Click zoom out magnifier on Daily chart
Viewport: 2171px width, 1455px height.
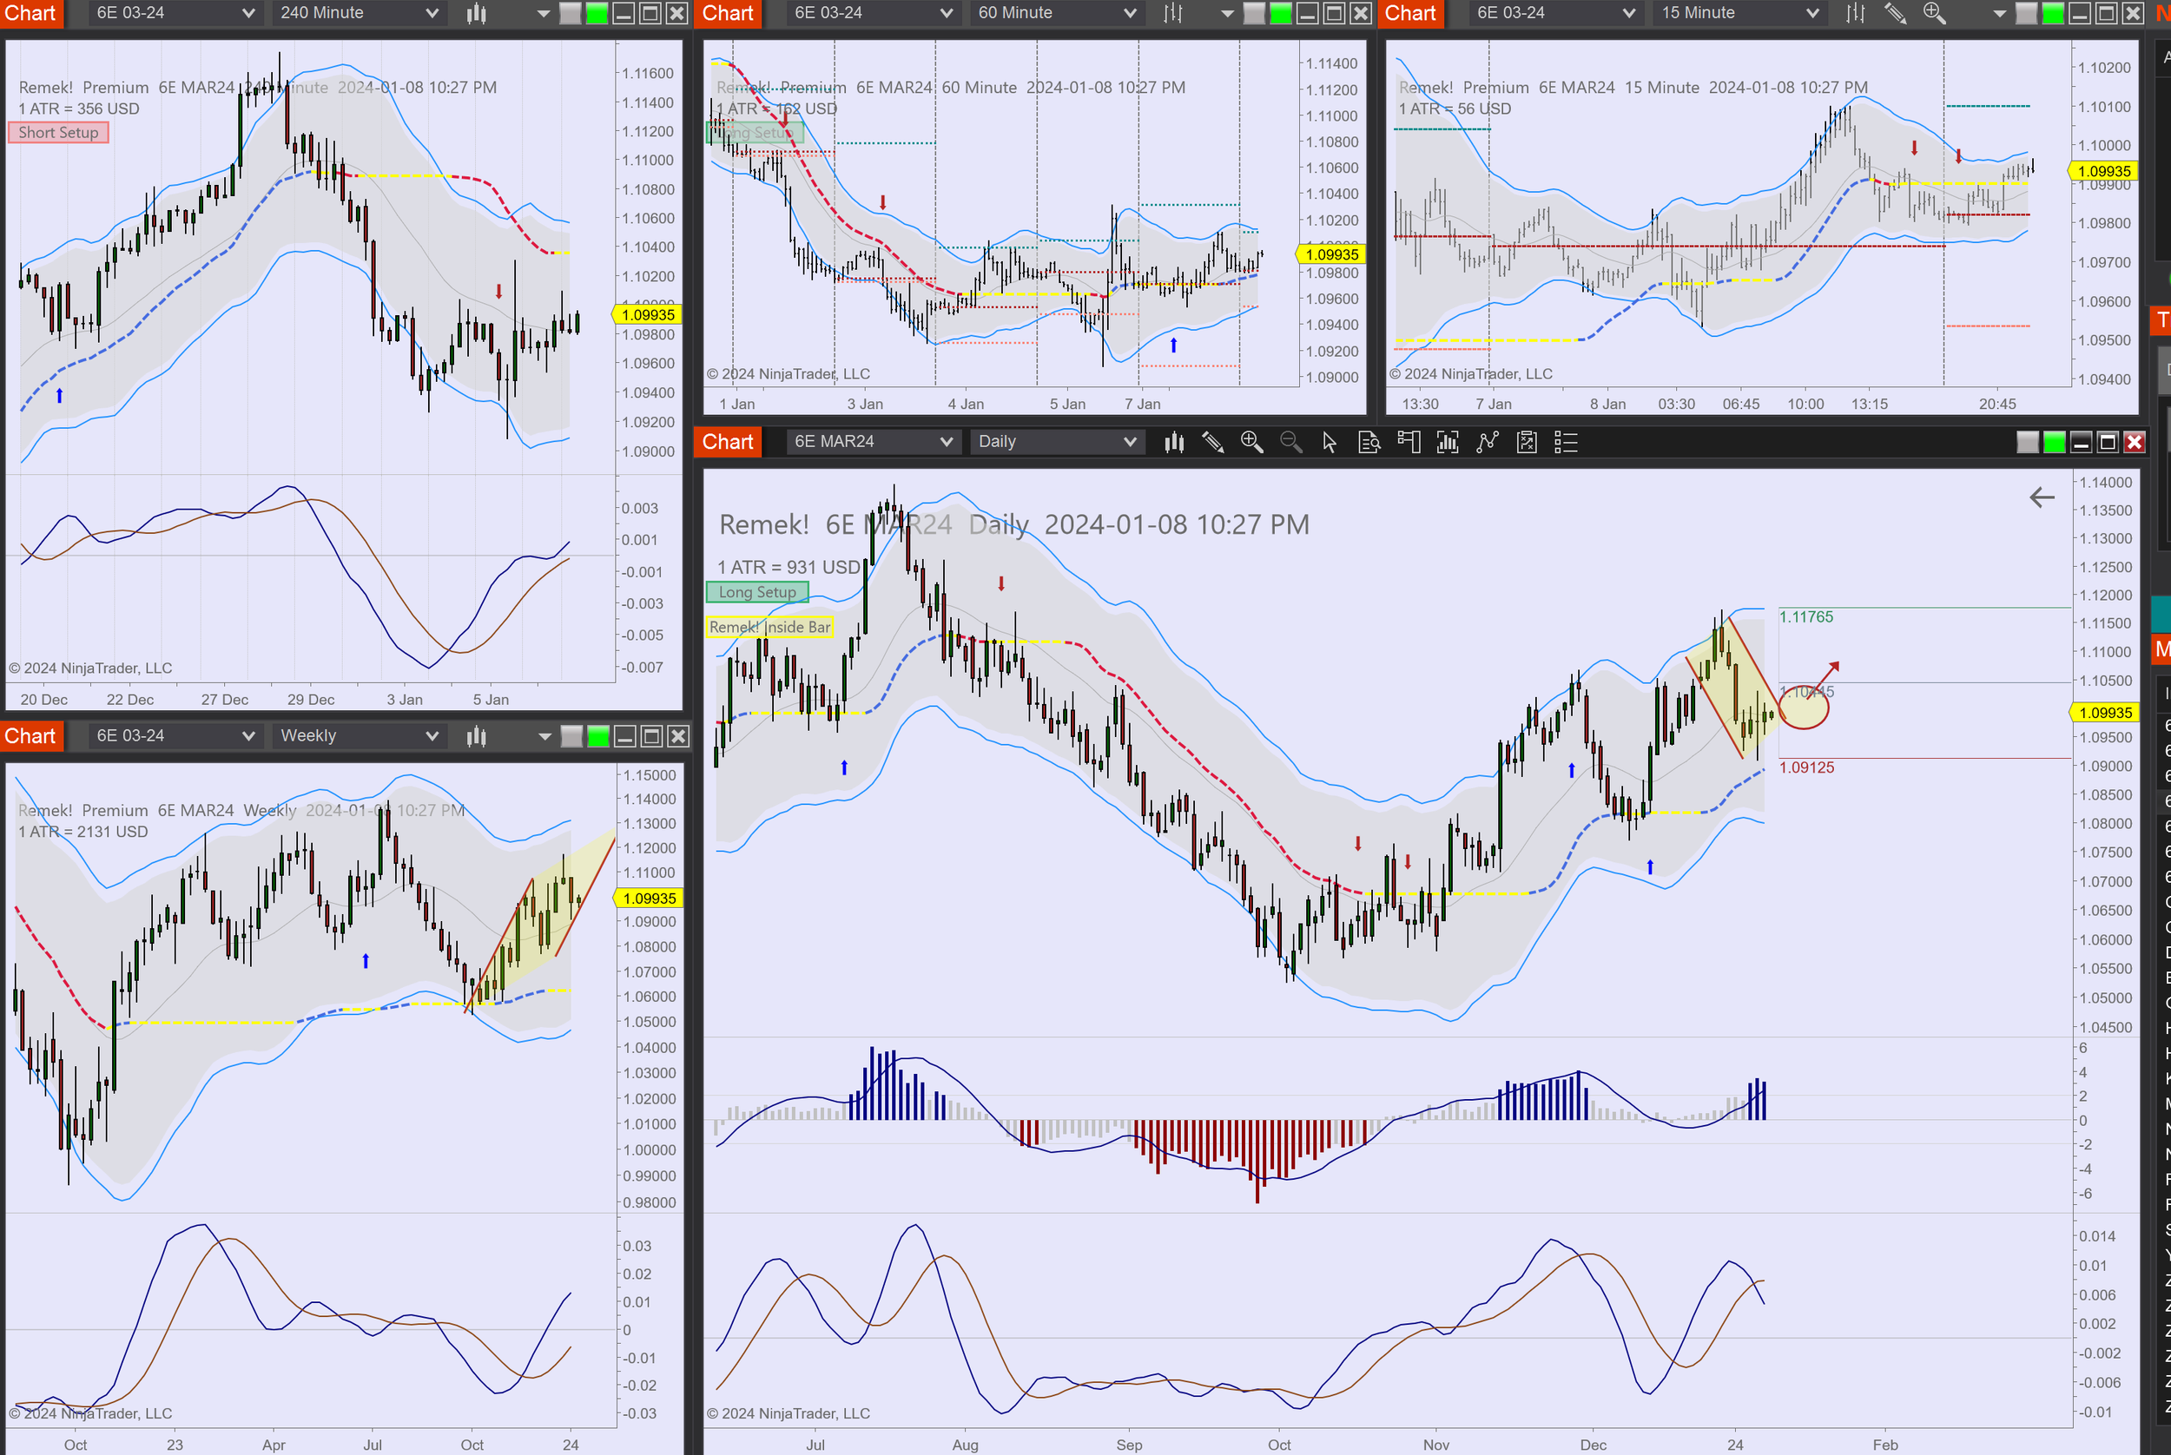coord(1290,443)
